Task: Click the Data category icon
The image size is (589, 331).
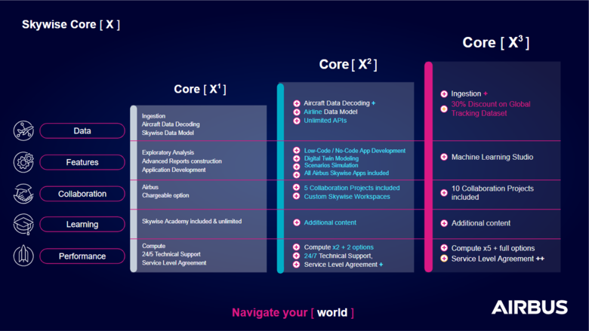Action: point(23,131)
